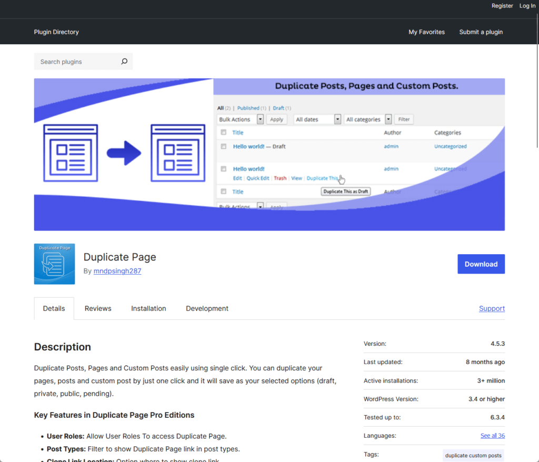This screenshot has height=462, width=539.
Task: Open My Favorites page
Action: pyautogui.click(x=426, y=32)
